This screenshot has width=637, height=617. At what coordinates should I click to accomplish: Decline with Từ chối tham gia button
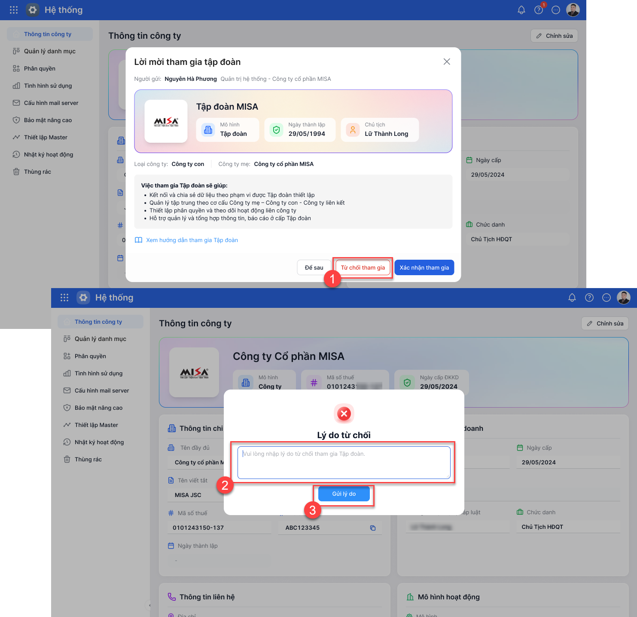tap(363, 267)
